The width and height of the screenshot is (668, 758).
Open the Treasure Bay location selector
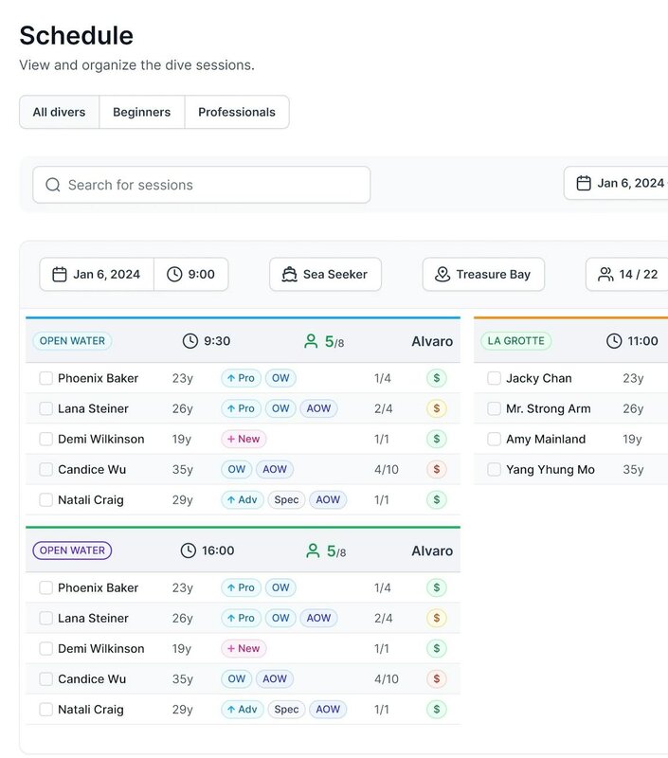(483, 275)
